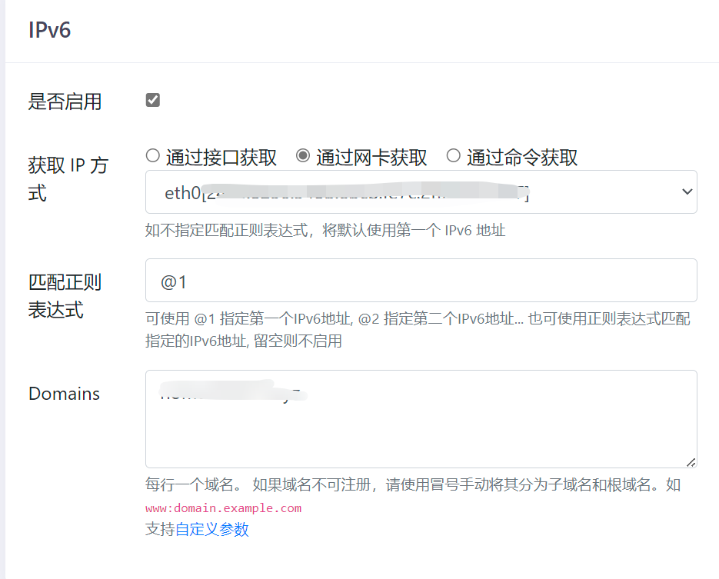Click the Domains field label
This screenshot has width=719, height=579.
(x=65, y=394)
